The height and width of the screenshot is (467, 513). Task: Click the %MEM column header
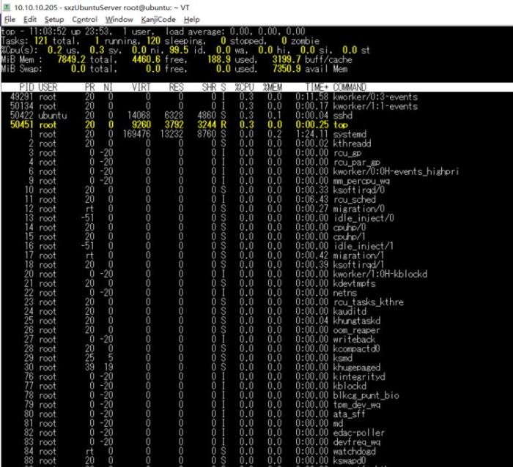(273, 87)
